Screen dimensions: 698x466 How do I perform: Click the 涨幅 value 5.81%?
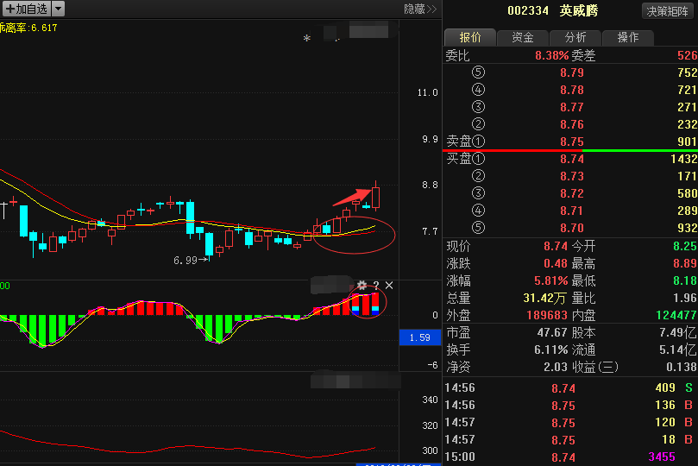[551, 280]
